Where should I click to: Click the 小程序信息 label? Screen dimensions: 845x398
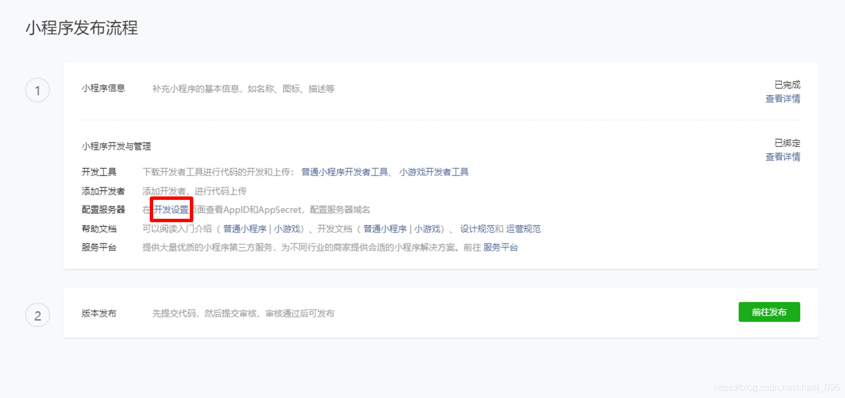103,88
